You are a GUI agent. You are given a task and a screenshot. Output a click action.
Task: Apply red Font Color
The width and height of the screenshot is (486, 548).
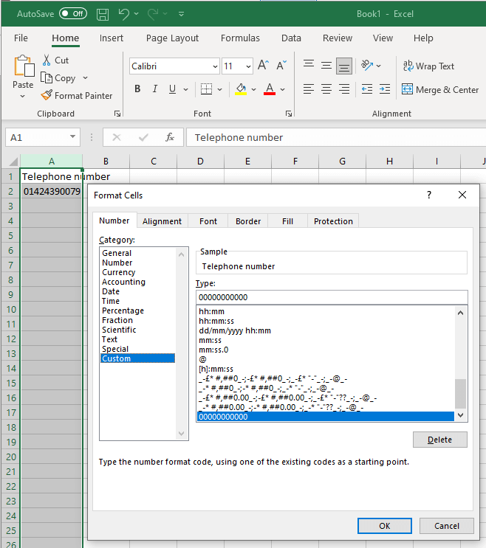tap(270, 89)
